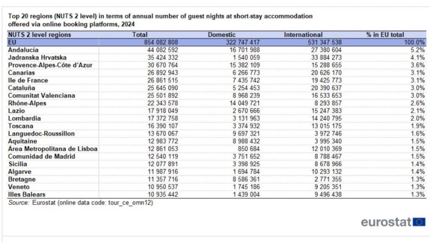Click the eurostat wordmark text
The height and width of the screenshot is (242, 430).
pos(386,222)
